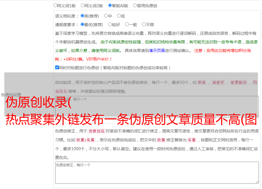Click into the 伪原创修正 textarea
Screen dimensions: 262x189
(157, 173)
